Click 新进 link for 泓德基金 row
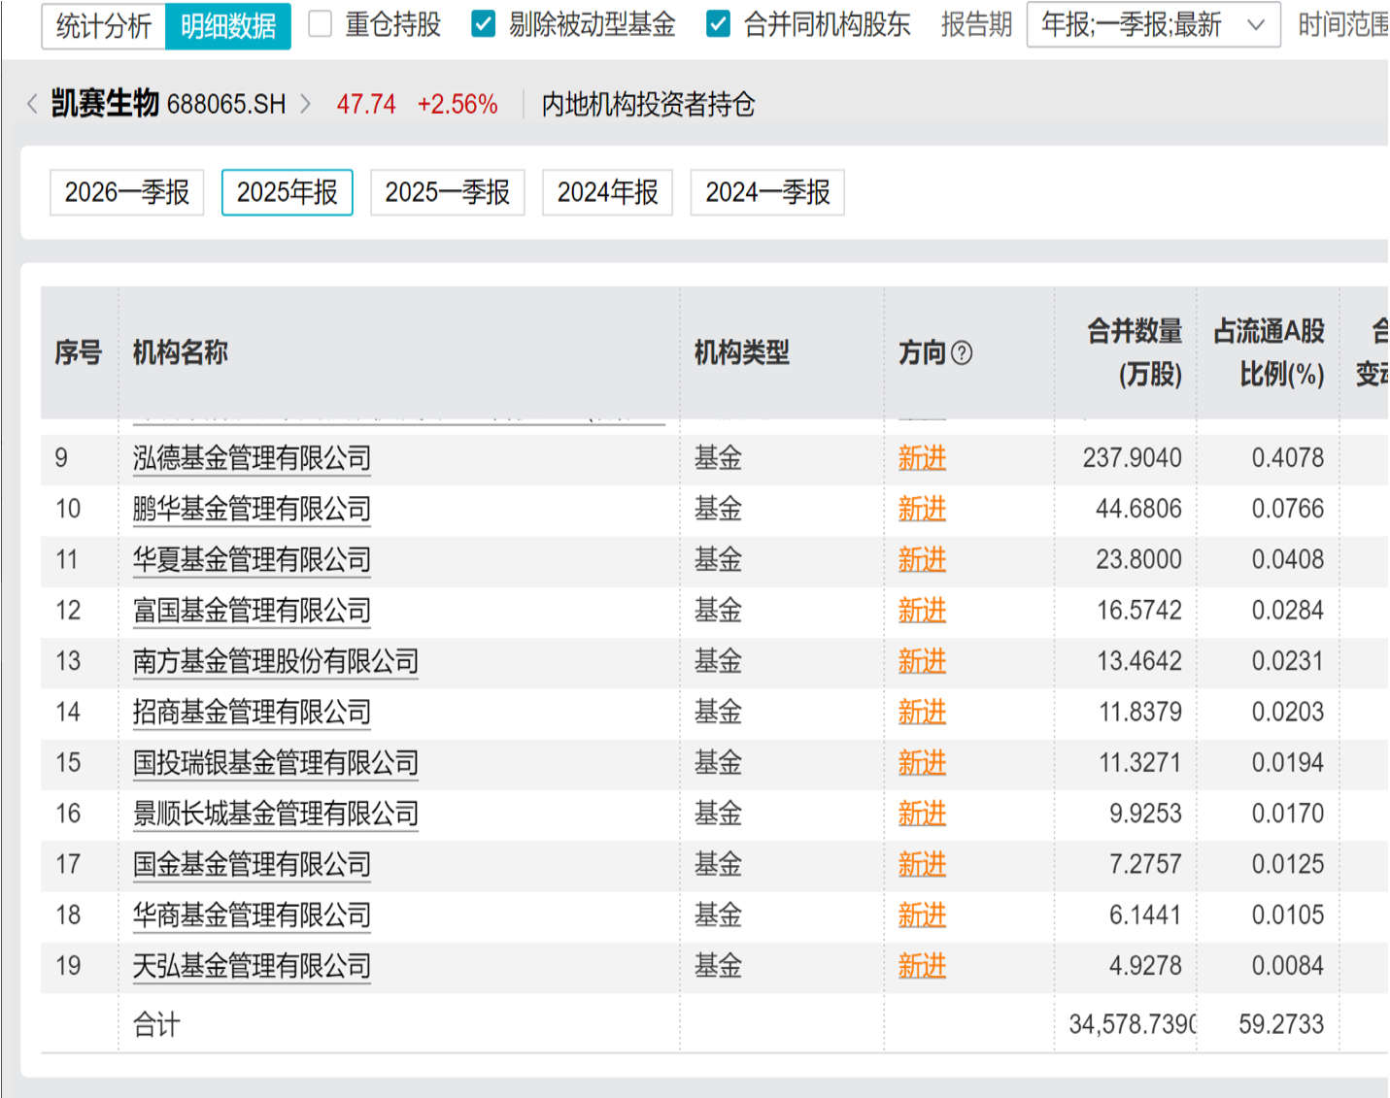The width and height of the screenshot is (1390, 1098). 922,458
